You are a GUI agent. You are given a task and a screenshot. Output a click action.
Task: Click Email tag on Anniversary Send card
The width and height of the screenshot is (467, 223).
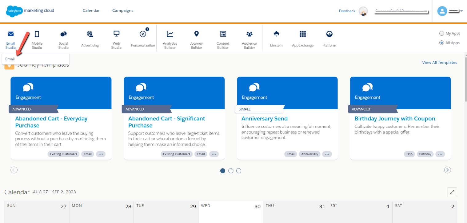click(x=290, y=154)
